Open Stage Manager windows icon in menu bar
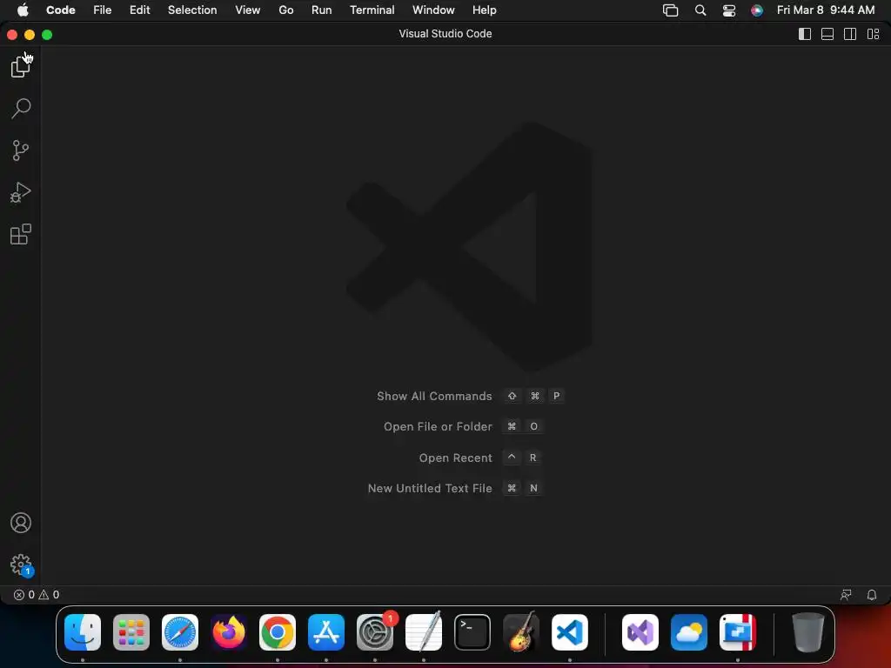The height and width of the screenshot is (668, 891). coord(671,10)
